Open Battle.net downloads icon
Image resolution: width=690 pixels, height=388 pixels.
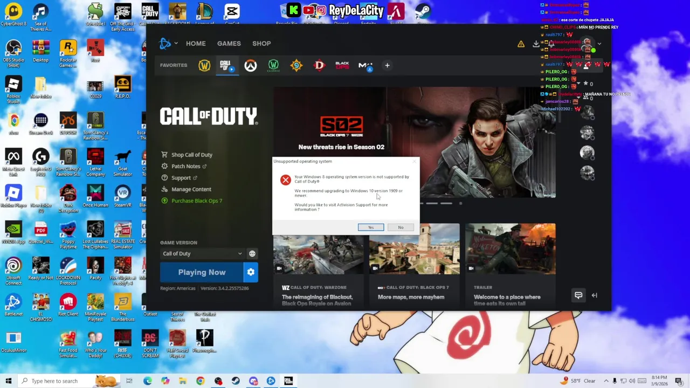pos(536,44)
